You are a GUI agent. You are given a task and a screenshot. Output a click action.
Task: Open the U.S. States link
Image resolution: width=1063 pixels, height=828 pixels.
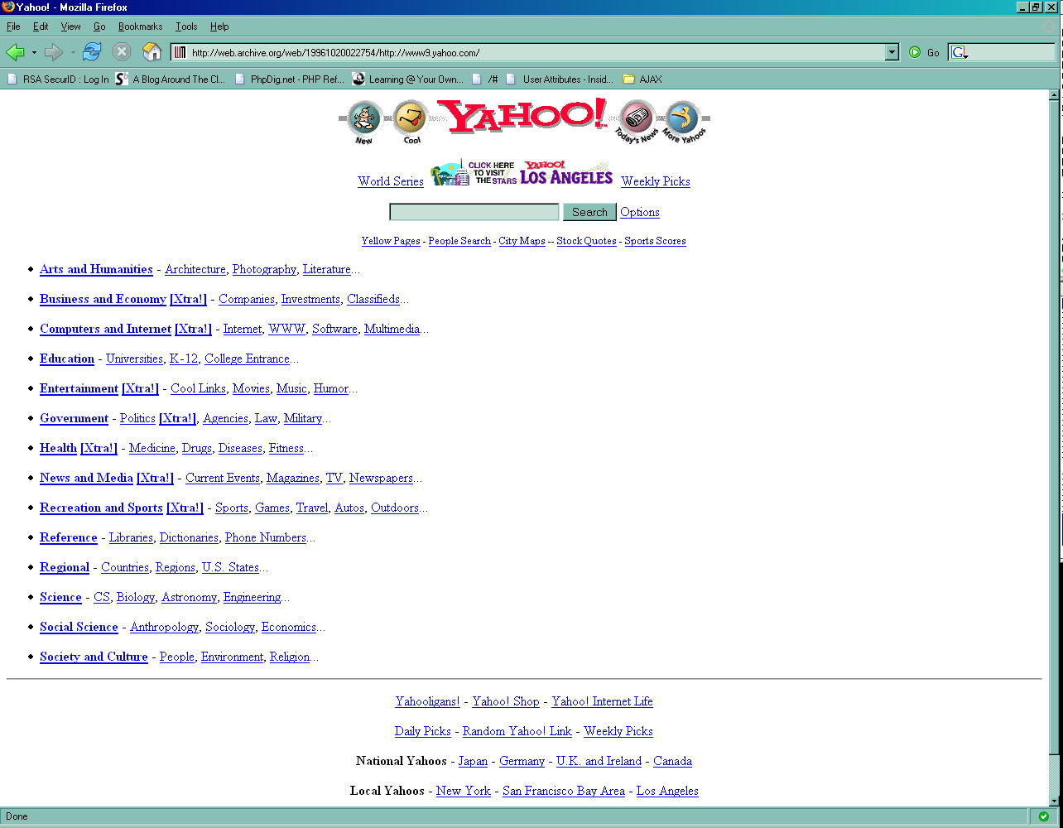pyautogui.click(x=230, y=567)
